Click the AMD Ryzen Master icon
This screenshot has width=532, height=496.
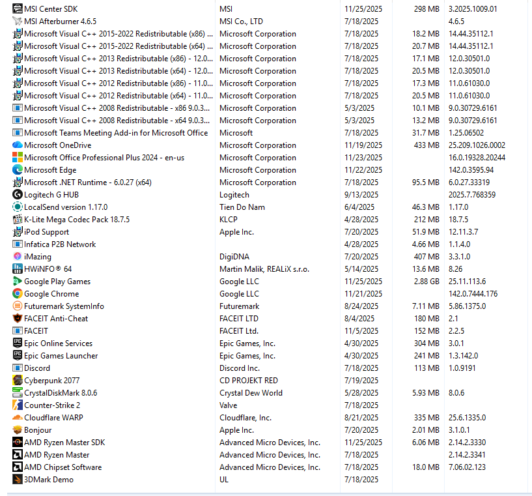click(x=18, y=454)
